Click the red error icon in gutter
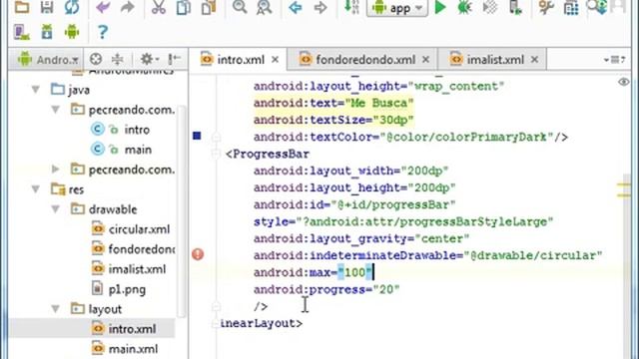Viewport: 639px width, 359px height. [198, 254]
